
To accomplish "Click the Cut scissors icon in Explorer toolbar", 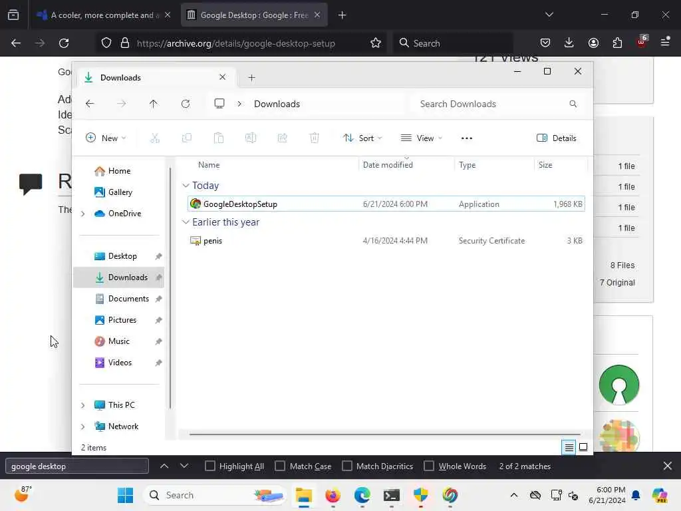I will [154, 138].
